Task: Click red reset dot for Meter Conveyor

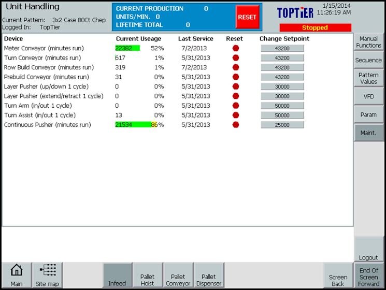Action: point(236,48)
